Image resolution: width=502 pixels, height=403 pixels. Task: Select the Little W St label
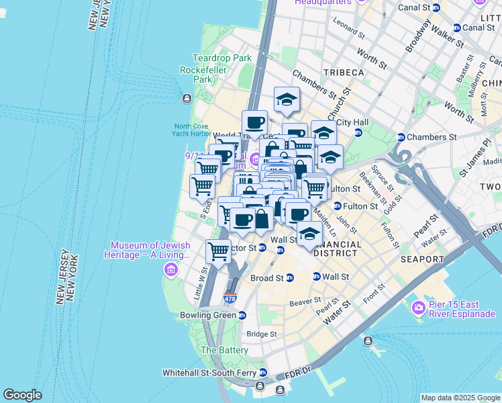[x=201, y=284]
